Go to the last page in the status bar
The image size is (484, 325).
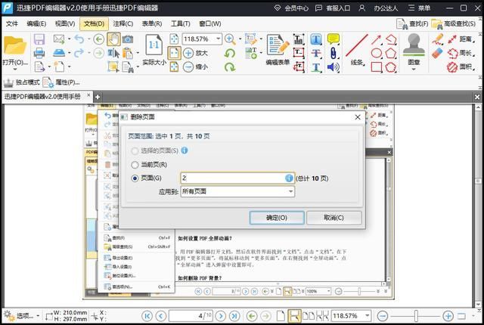[234, 316]
